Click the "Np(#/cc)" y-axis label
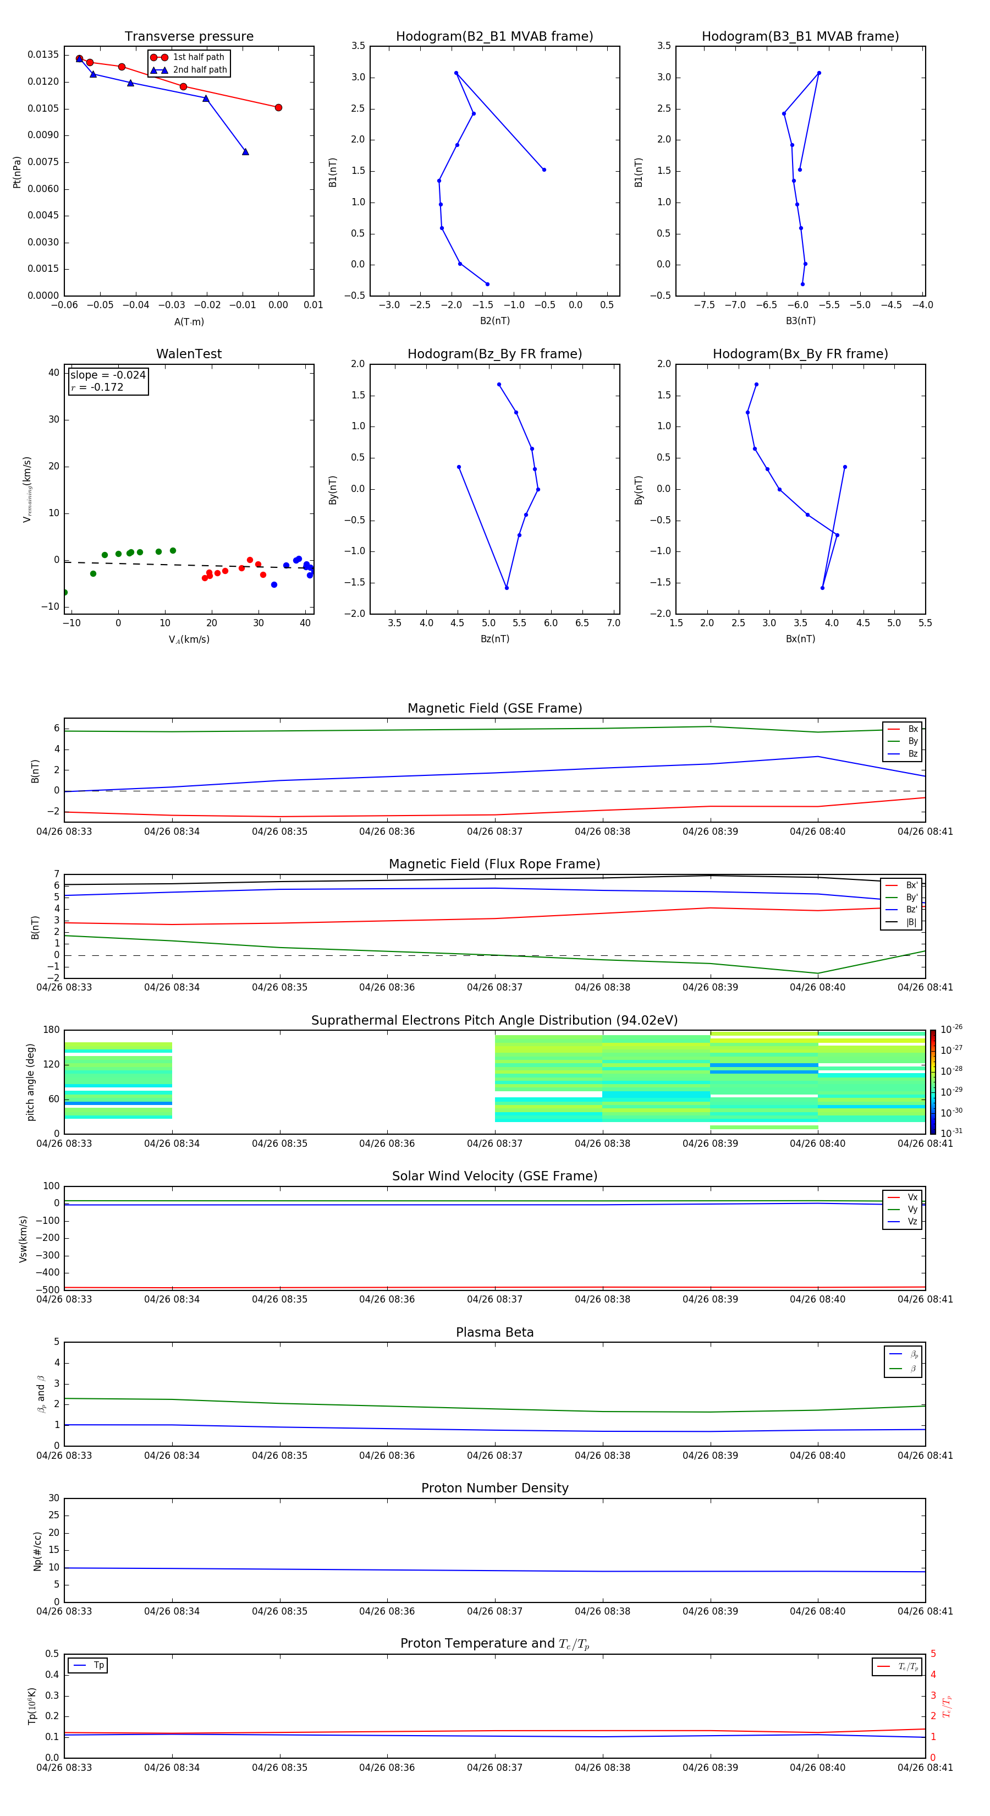This screenshot has height=1816, width=990. point(37,1551)
